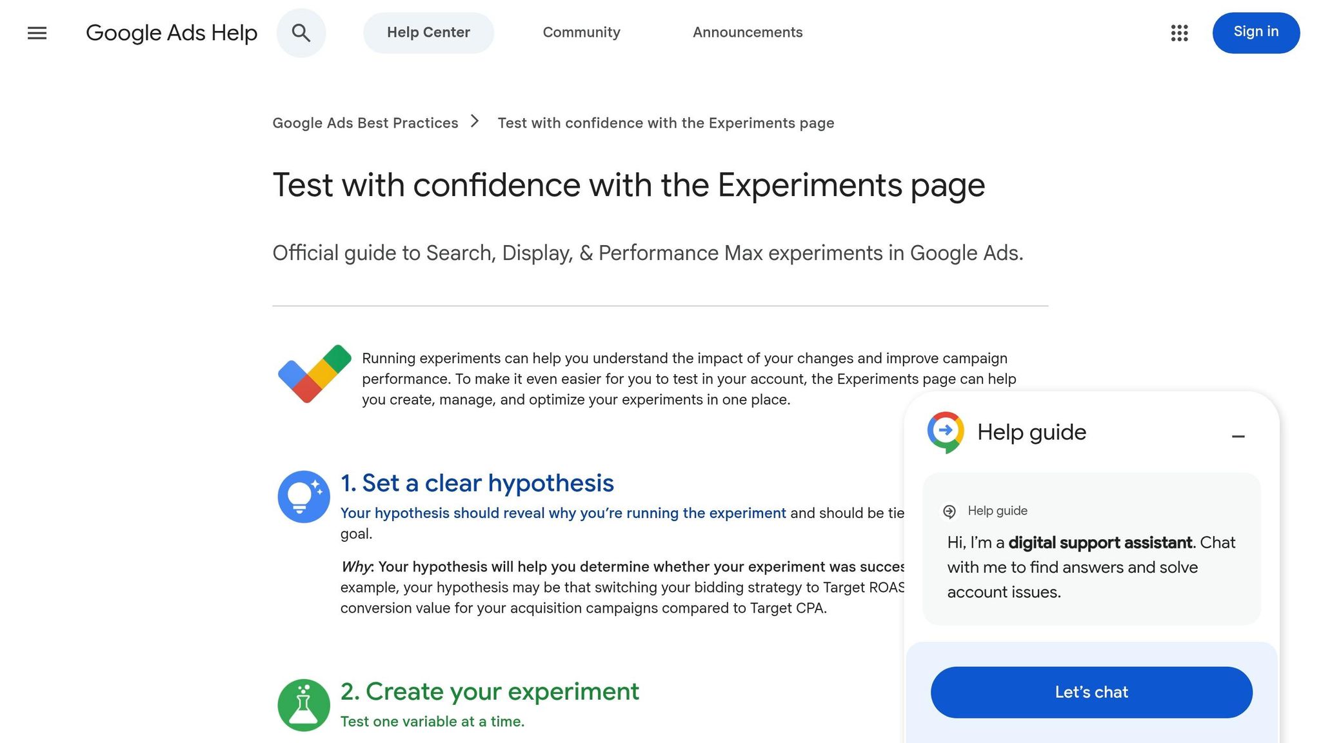Click the flask icon beside Create your experiment
This screenshot has width=1321, height=743.
pos(303,705)
